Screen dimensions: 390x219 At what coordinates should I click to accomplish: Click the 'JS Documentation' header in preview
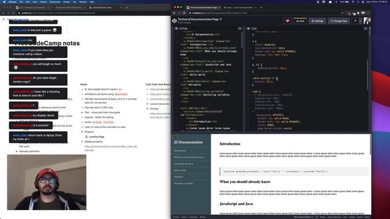[188, 142]
